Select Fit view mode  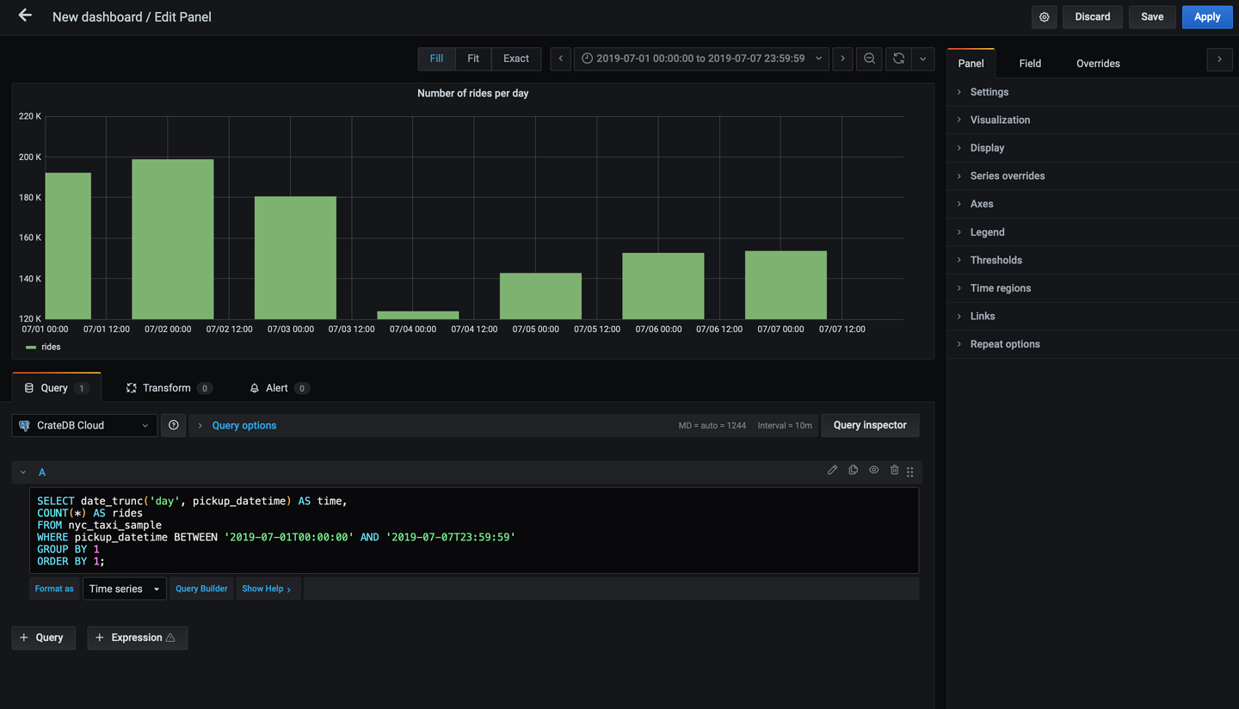click(473, 59)
